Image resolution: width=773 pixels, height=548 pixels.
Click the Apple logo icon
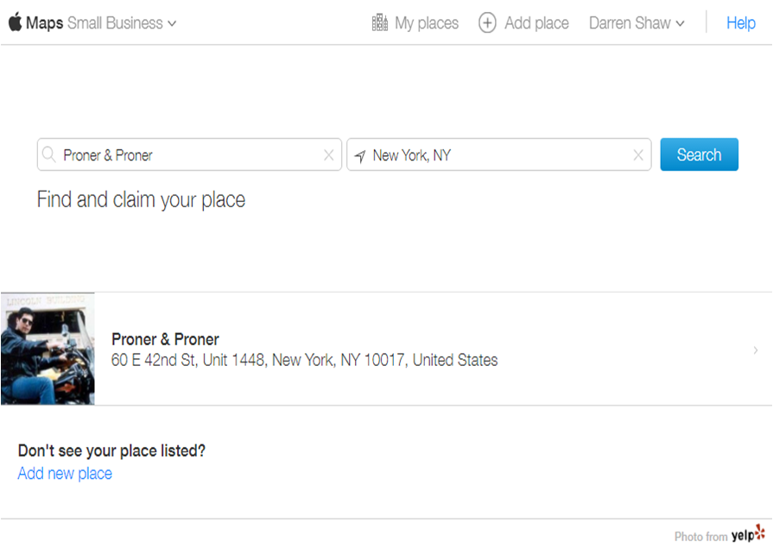(x=15, y=22)
